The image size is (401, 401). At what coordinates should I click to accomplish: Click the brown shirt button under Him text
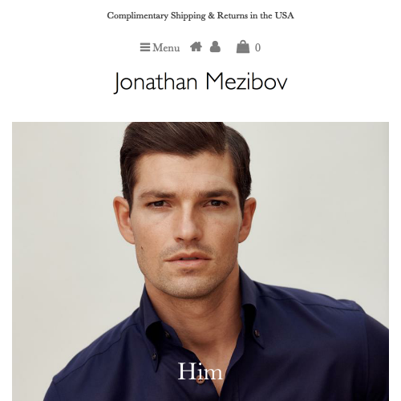(x=200, y=379)
